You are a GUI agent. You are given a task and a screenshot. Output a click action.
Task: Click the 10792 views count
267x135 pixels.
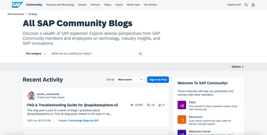[139, 105]
